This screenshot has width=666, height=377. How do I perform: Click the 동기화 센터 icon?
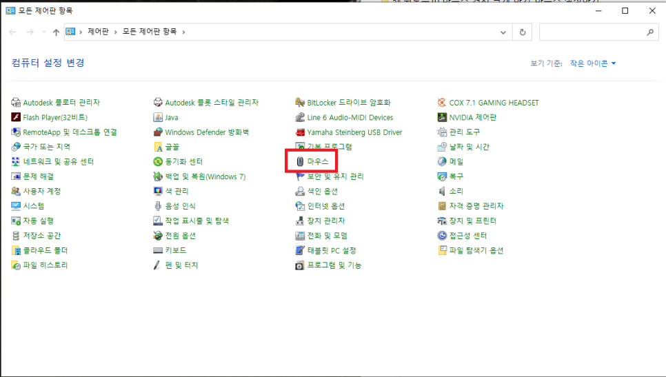pos(158,162)
